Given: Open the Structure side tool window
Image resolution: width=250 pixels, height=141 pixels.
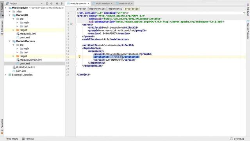Looking at the screenshot, I should click(2, 28).
